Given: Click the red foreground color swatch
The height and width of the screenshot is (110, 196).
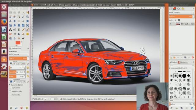Looking at the screenshot, I should pos(18,43).
